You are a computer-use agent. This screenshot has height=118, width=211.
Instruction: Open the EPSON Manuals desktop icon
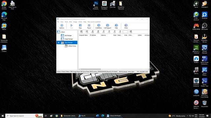204,49
